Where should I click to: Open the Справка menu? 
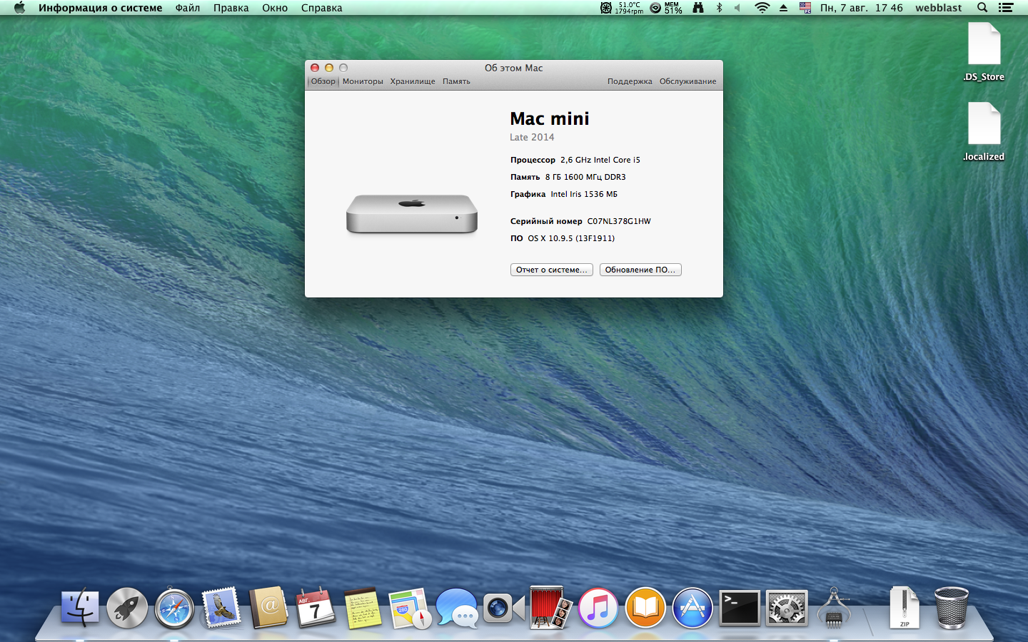point(322,8)
